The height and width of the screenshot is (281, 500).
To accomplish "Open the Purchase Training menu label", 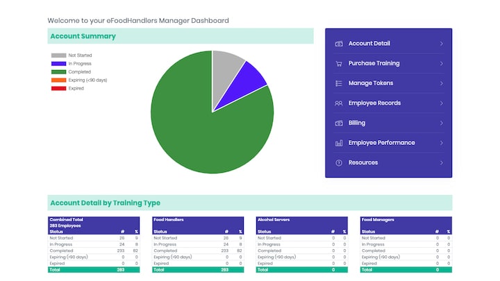I will click(374, 64).
